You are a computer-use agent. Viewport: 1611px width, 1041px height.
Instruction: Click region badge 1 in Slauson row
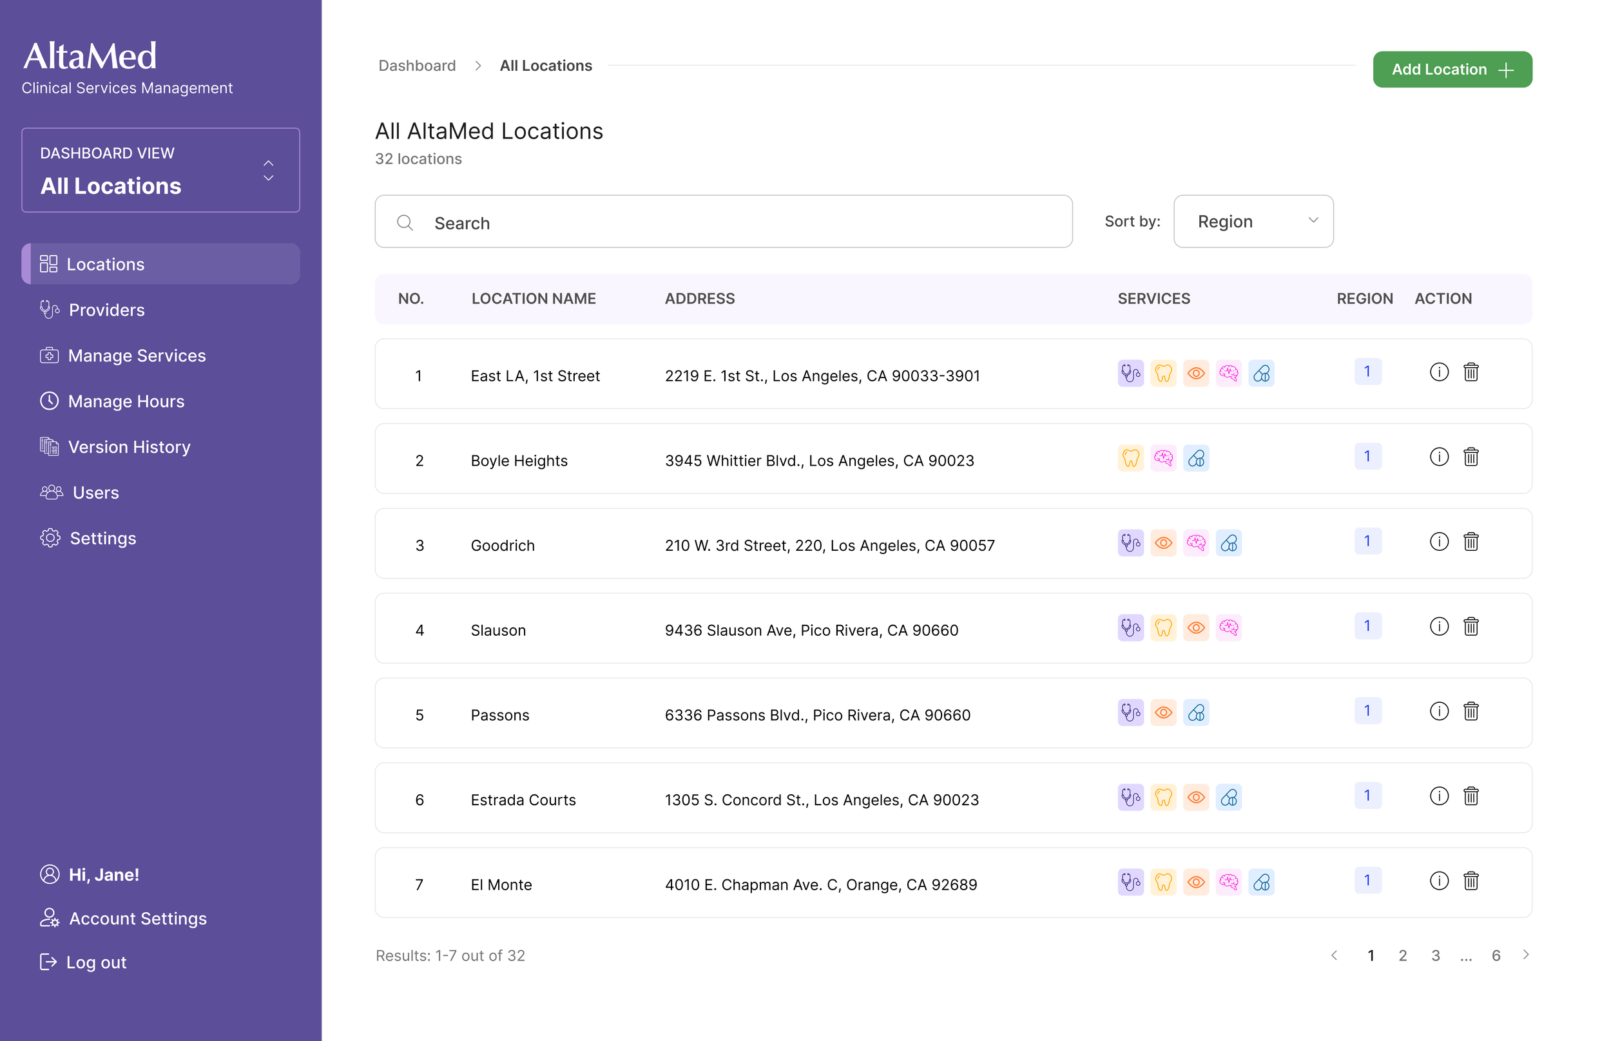[1367, 626]
